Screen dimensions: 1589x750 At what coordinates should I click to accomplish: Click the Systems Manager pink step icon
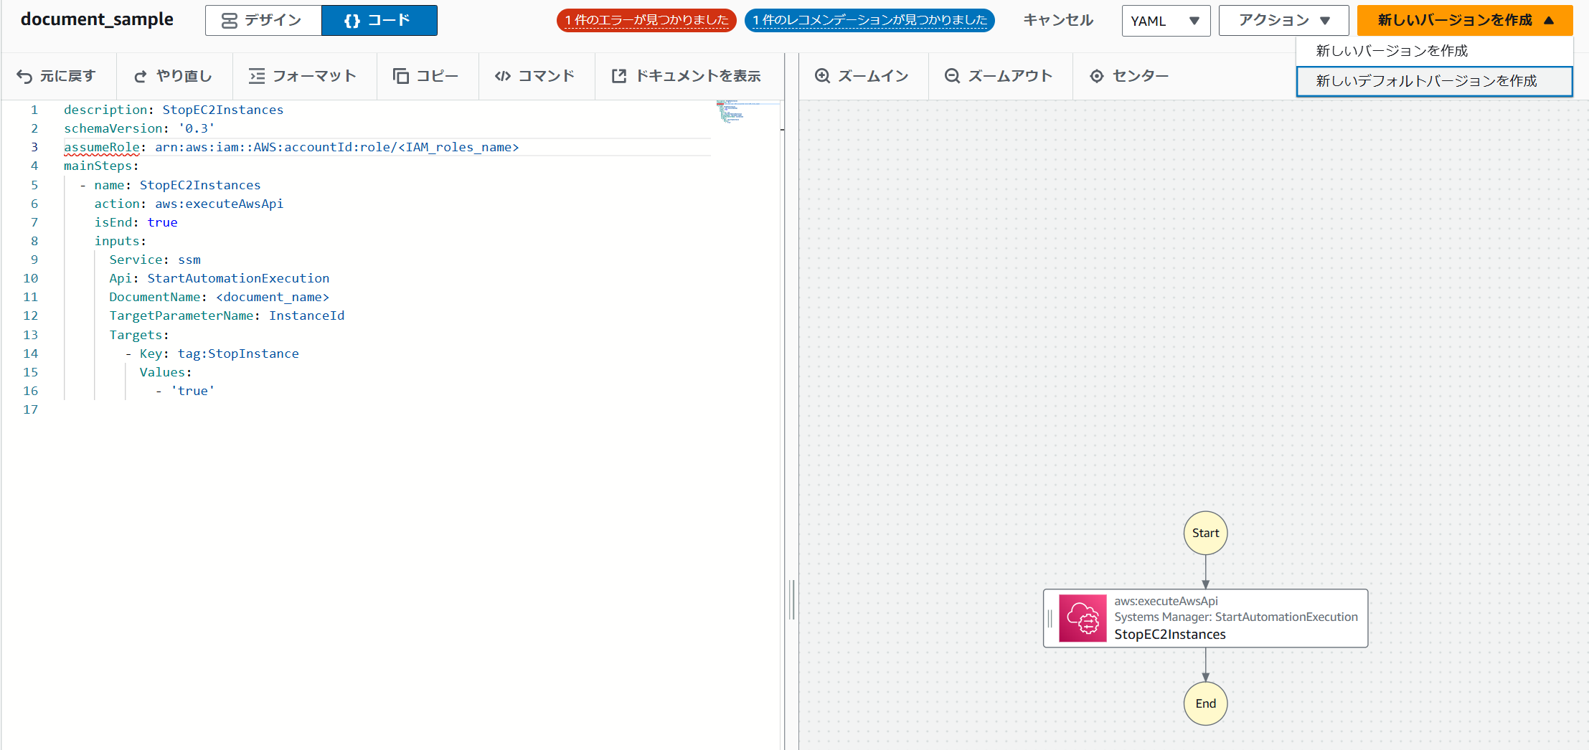click(x=1083, y=618)
